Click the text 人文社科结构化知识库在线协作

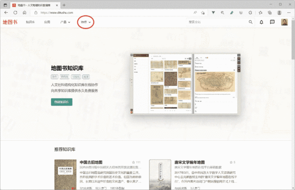pos(75,85)
